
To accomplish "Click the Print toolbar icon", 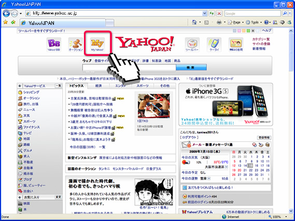I will click(219, 22).
